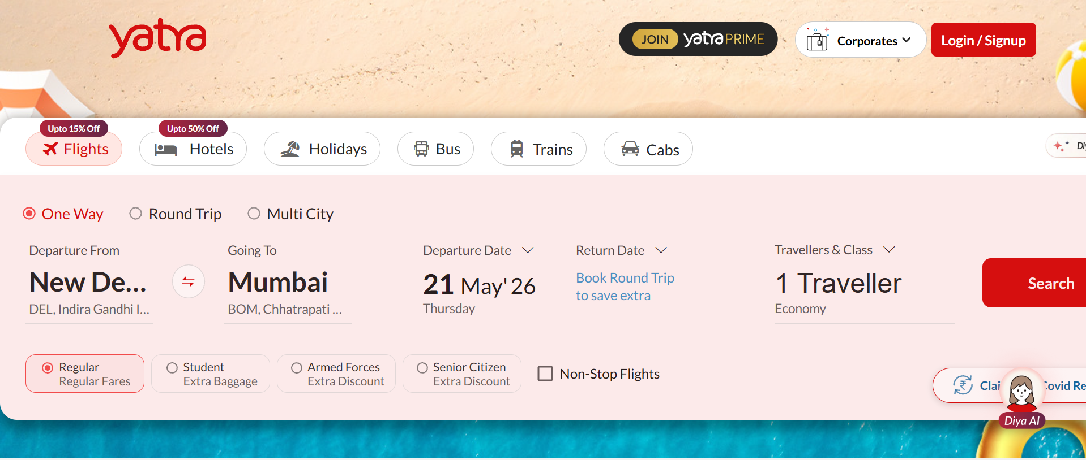Select the Multi City option
The width and height of the screenshot is (1086, 460).
[290, 214]
